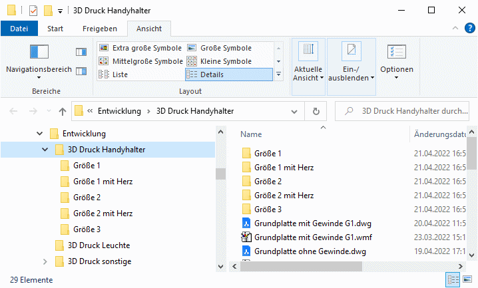
Task: Click the Properties quick access icon
Action: tap(33, 11)
